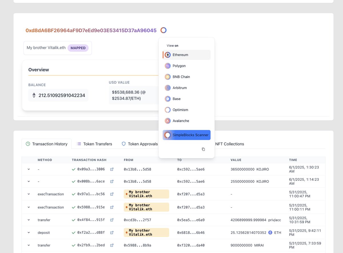Click the balance value 212.51092591042234
This screenshot has width=343, height=253.
[62, 95]
